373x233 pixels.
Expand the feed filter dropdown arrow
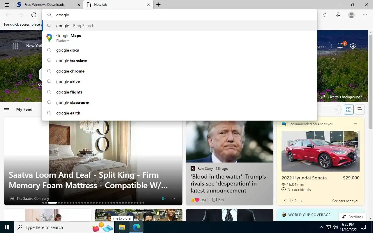point(336,110)
